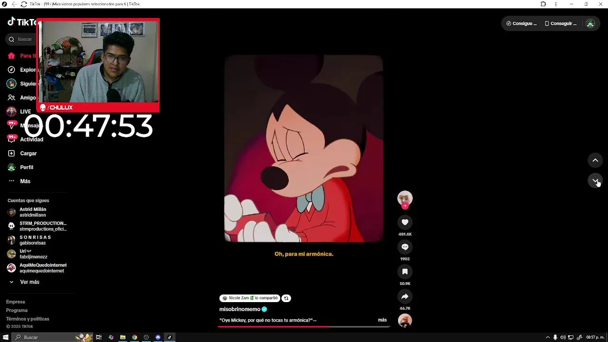Open the sound disc at bottom right of the video
The height and width of the screenshot is (342, 608).
click(405, 321)
